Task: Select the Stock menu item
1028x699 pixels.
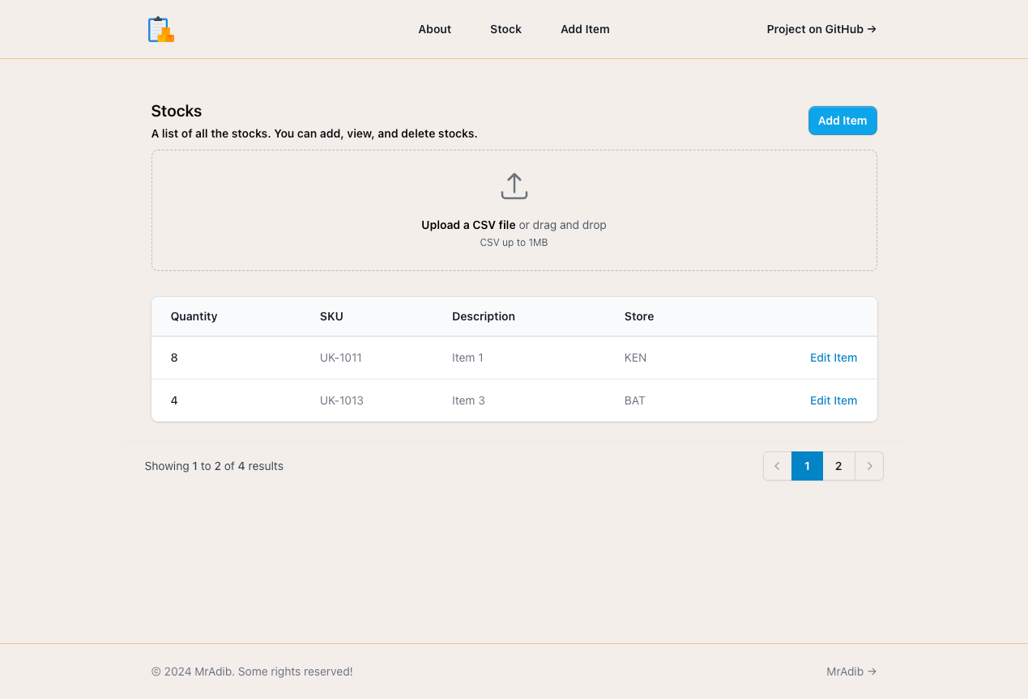Action: pos(505,29)
